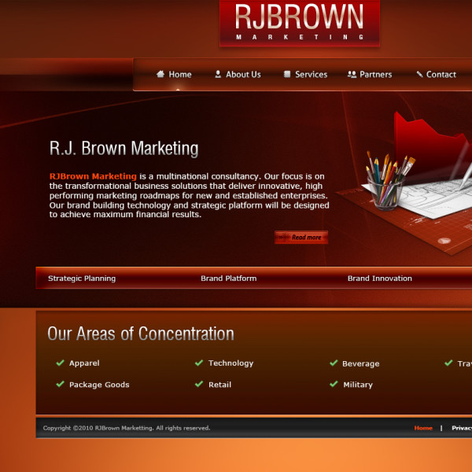Click the Military label

(x=358, y=385)
